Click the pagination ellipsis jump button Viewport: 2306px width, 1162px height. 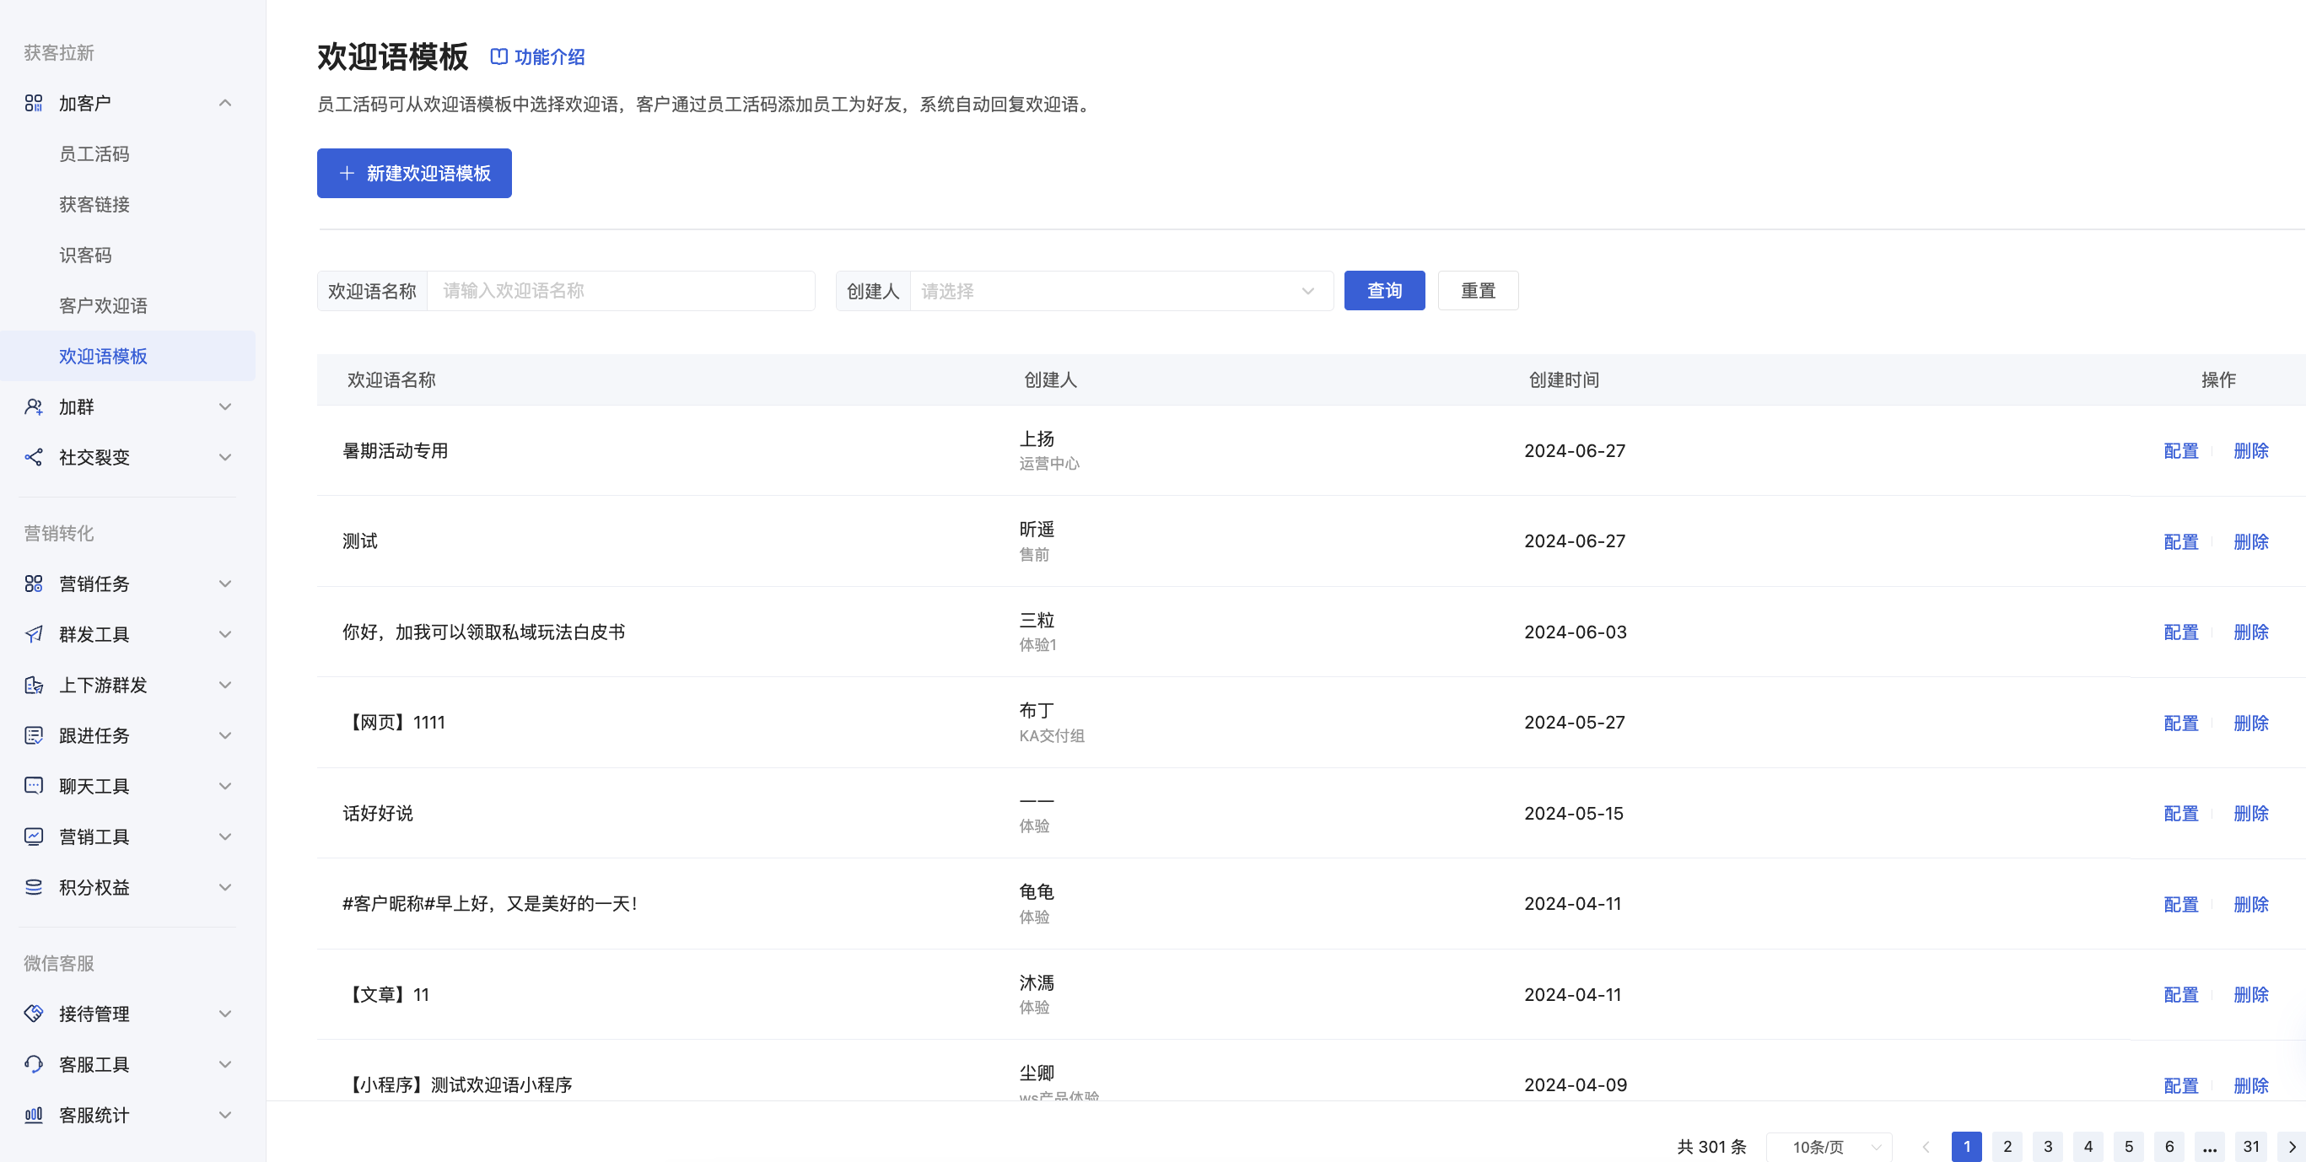pos(2209,1147)
